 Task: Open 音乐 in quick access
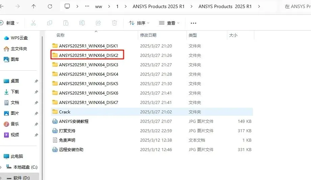(11, 124)
